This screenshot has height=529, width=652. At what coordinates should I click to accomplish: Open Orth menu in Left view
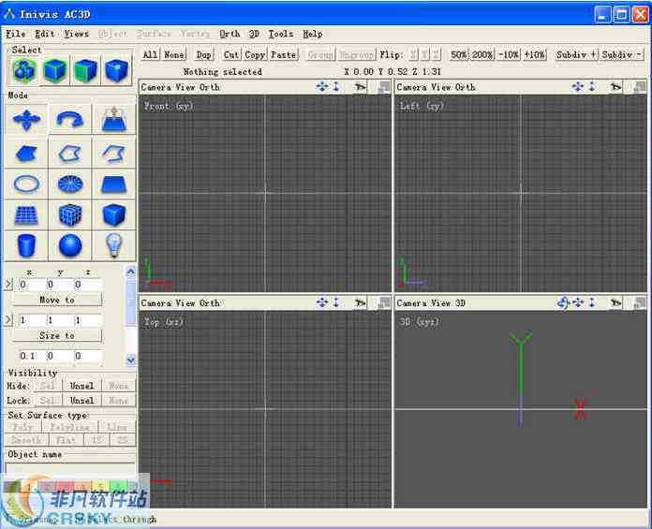(465, 87)
